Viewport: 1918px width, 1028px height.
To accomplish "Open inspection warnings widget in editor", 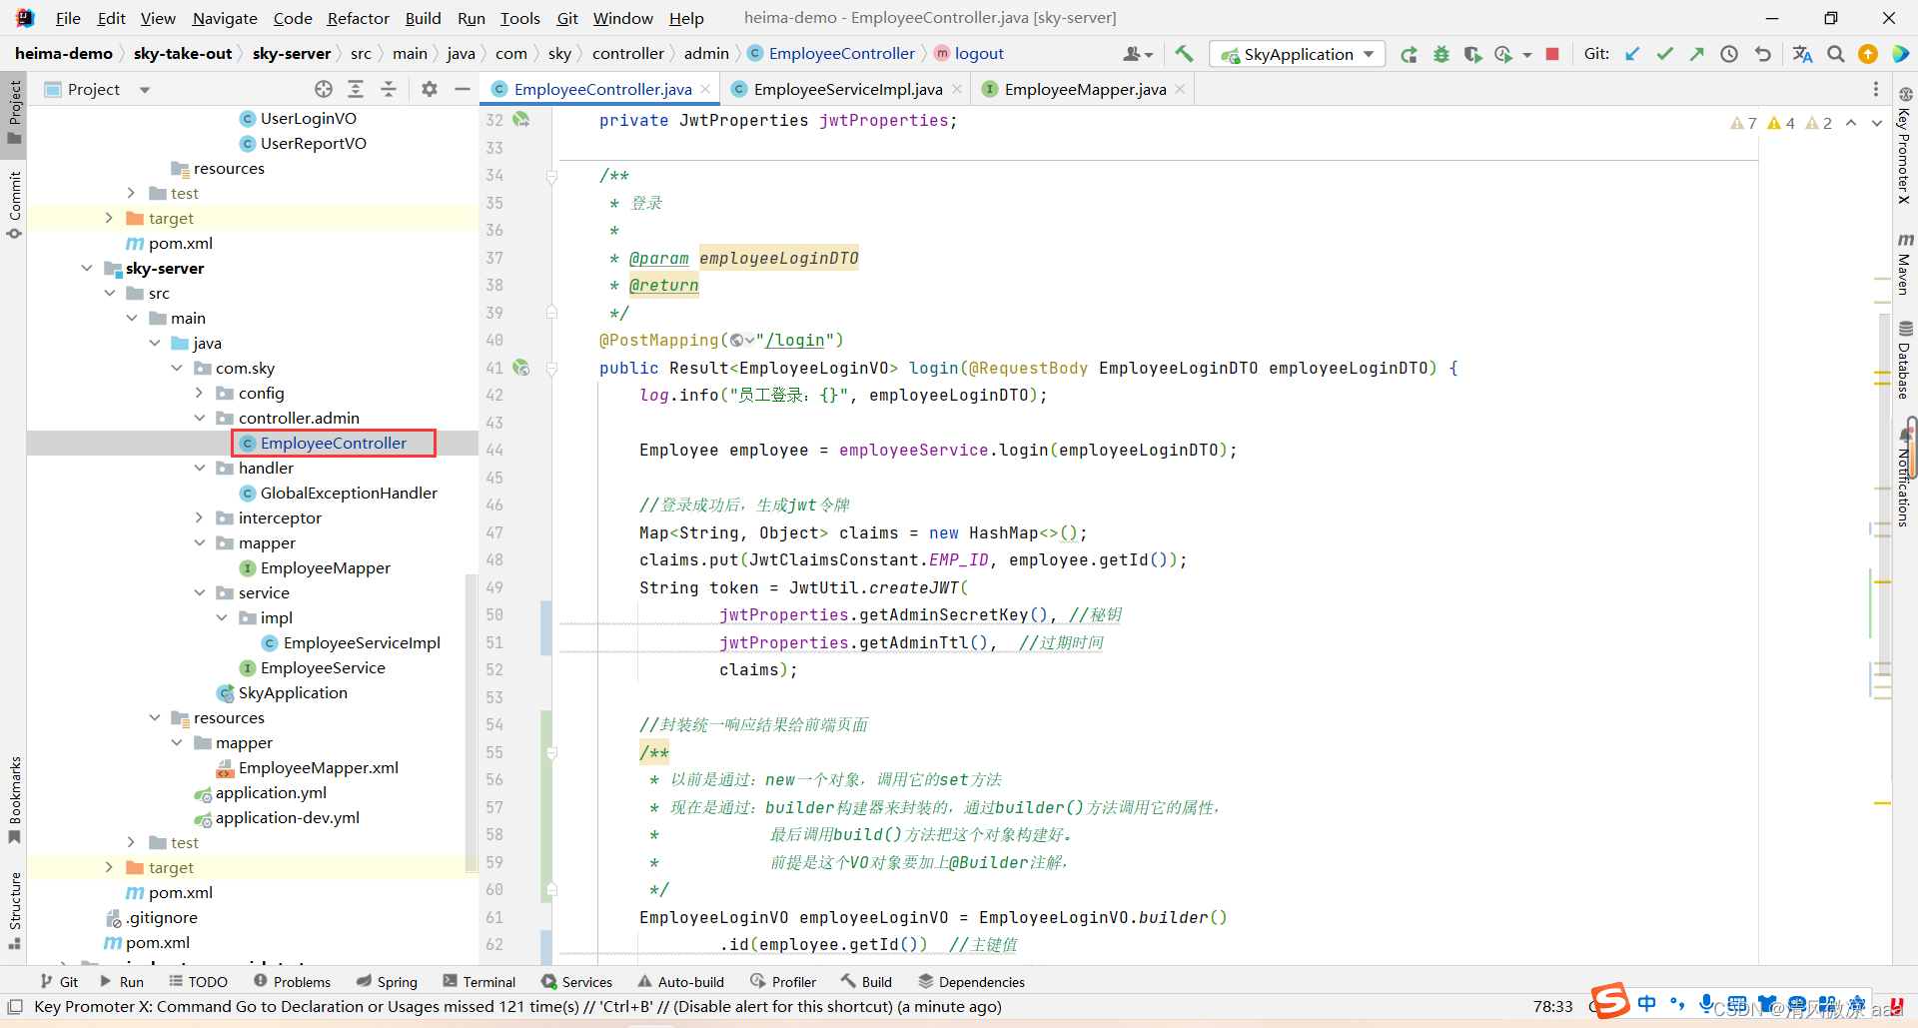I will [x=1782, y=123].
